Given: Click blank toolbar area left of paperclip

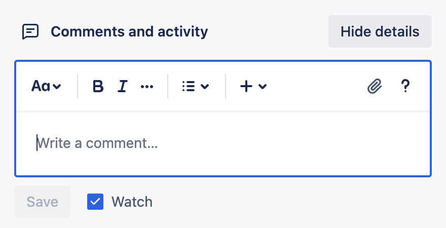Looking at the screenshot, I should pos(316,86).
